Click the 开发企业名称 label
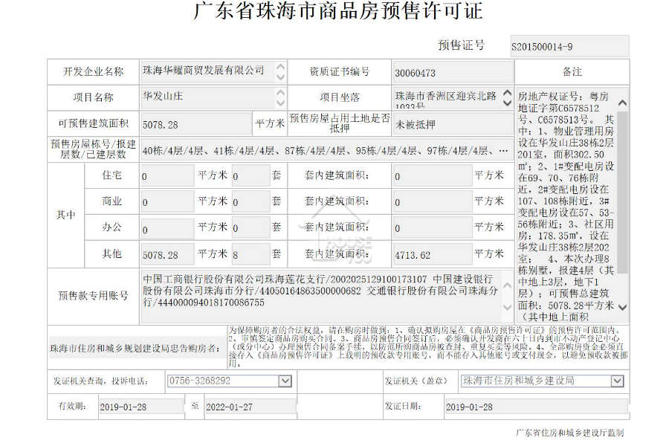669x446 pixels. (x=93, y=71)
